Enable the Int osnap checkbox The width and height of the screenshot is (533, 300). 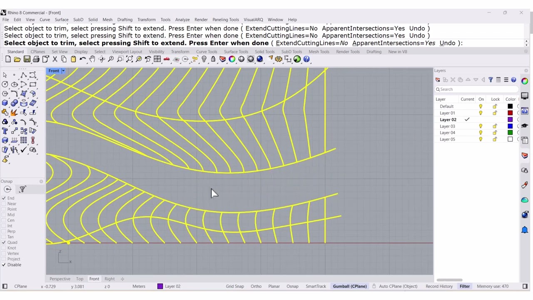pyautogui.click(x=4, y=226)
